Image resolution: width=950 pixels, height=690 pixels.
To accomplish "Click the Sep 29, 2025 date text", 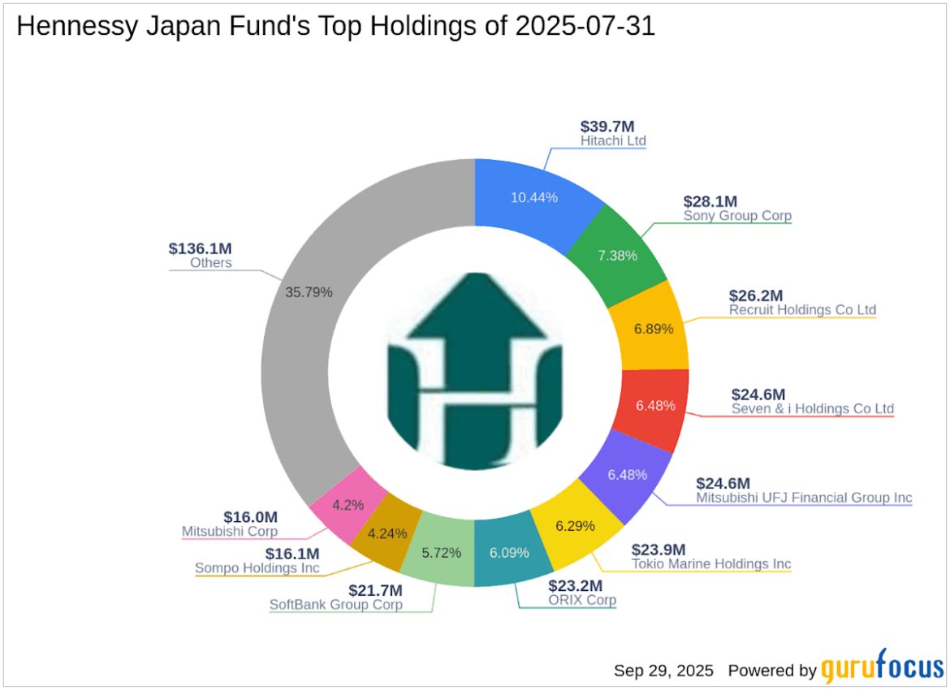I will [663, 671].
